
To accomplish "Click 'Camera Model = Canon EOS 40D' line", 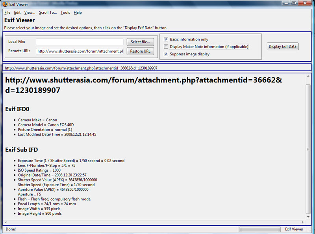I will tap(46, 125).
